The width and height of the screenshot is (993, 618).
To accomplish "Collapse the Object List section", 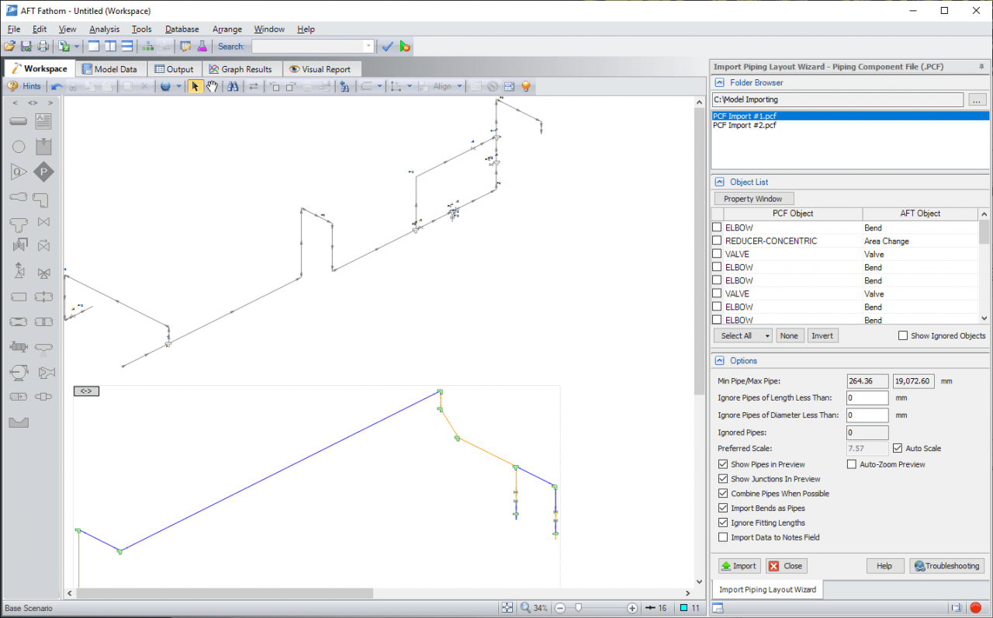I will click(719, 182).
